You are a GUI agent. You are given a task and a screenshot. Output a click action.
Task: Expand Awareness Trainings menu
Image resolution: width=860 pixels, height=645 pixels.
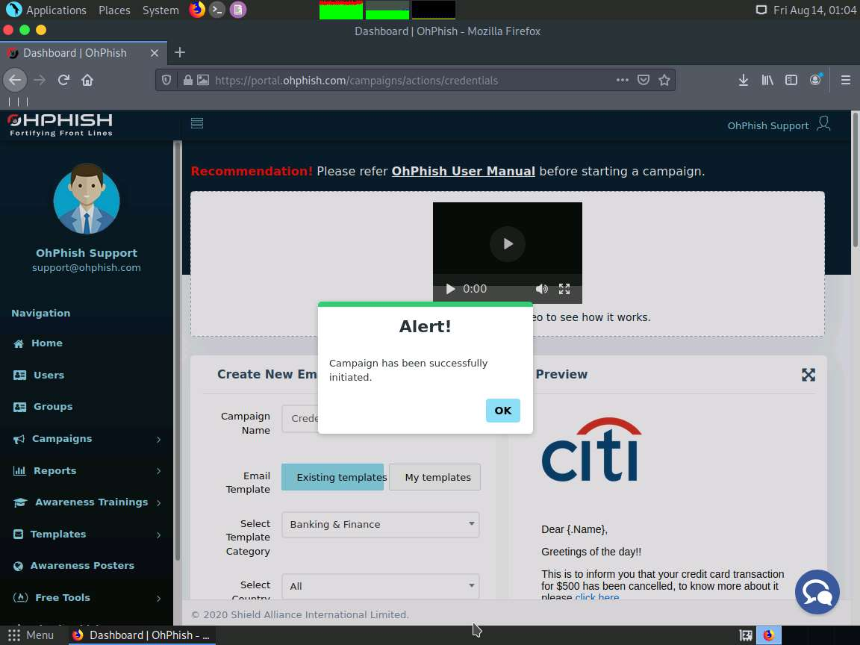point(87,502)
